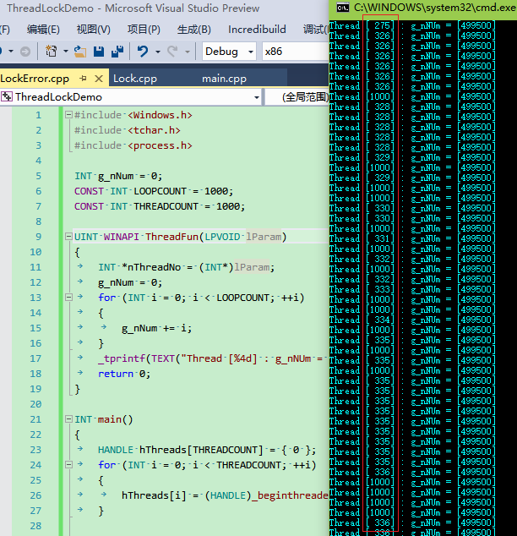
Task: Switch to the main.cpp tab
Action: coord(224,79)
